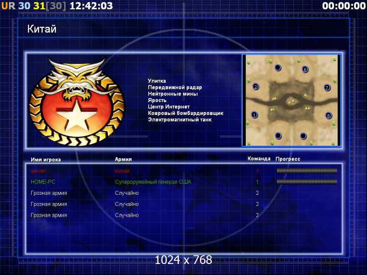Click the Электромагнитный танк entry
Screen dimensions: 367x275
179,120
